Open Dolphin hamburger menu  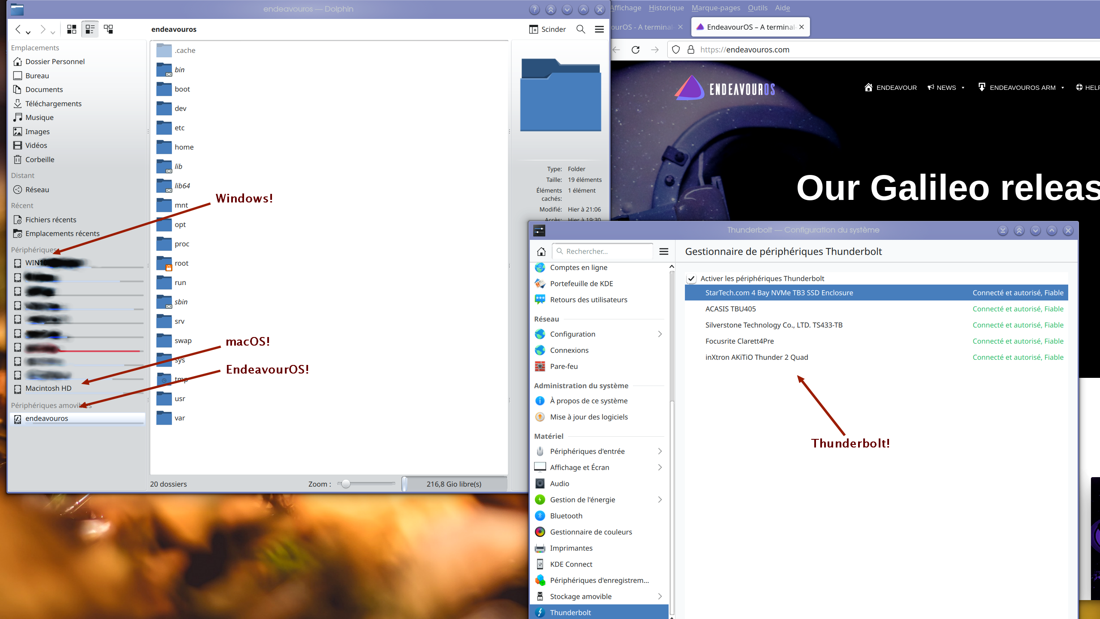599,29
